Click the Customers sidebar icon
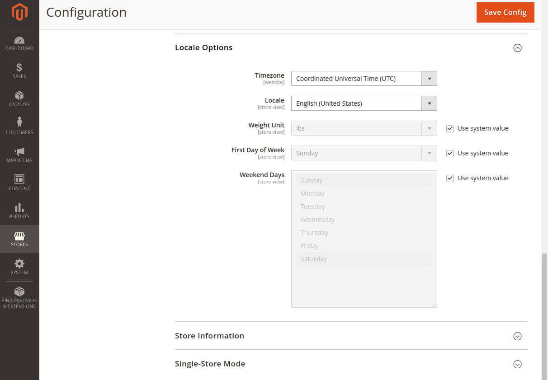 tap(19, 127)
